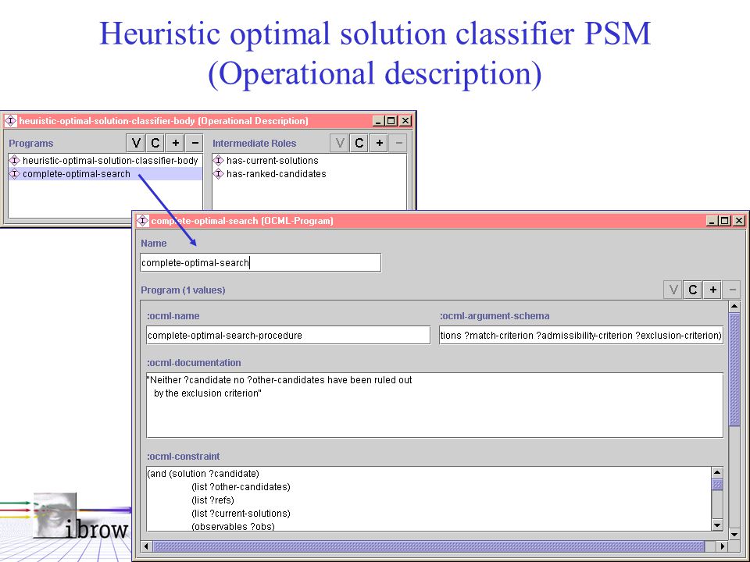Click '(list ?current-solutions)' constraint line
The height and width of the screenshot is (562, 750).
click(241, 514)
